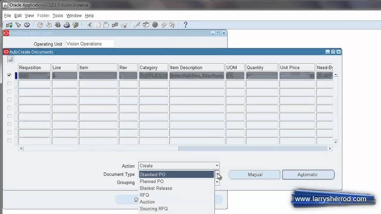
Task: Click the Print toolbar icon
Action: click(67, 25)
